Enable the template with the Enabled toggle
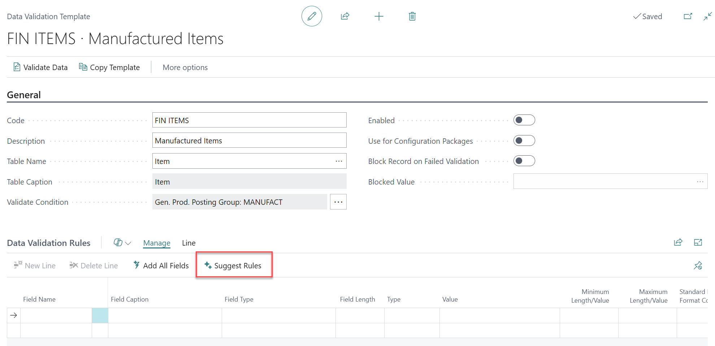715x346 pixels. pyautogui.click(x=524, y=120)
